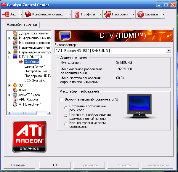Open the Вид dropdown arrow
Screen dimensions: 178x172
(21, 14)
